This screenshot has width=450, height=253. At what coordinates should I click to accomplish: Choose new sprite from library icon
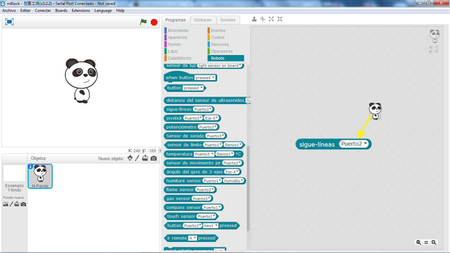coord(130,158)
